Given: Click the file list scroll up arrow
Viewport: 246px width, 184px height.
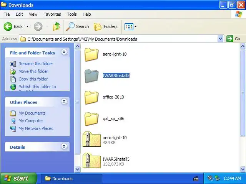Looking at the screenshot, I should 243,46.
